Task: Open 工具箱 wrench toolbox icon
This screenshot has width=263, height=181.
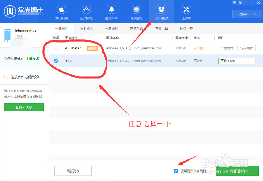Action: click(x=186, y=9)
